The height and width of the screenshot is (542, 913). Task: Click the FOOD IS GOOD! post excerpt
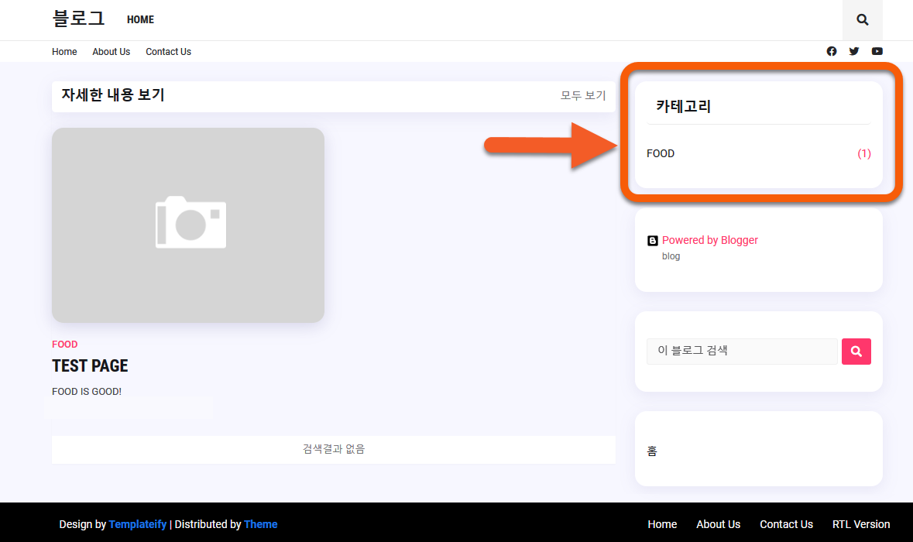(x=87, y=391)
